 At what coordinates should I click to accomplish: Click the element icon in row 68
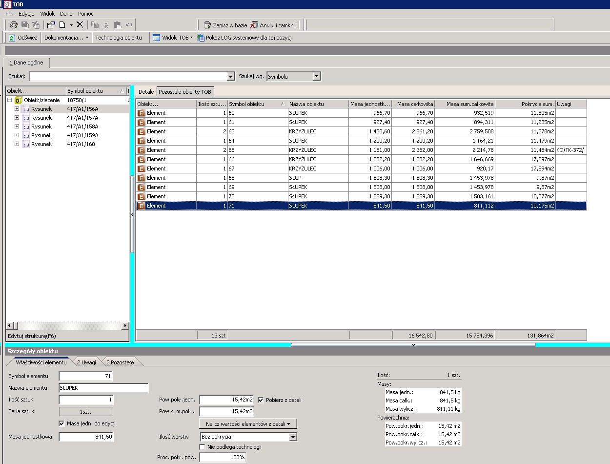pyautogui.click(x=142, y=178)
